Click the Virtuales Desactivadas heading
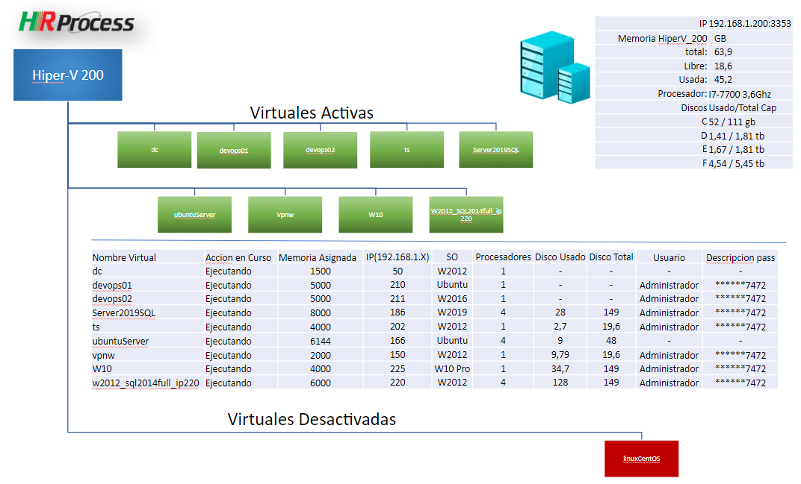This screenshot has width=801, height=484. coord(312,419)
